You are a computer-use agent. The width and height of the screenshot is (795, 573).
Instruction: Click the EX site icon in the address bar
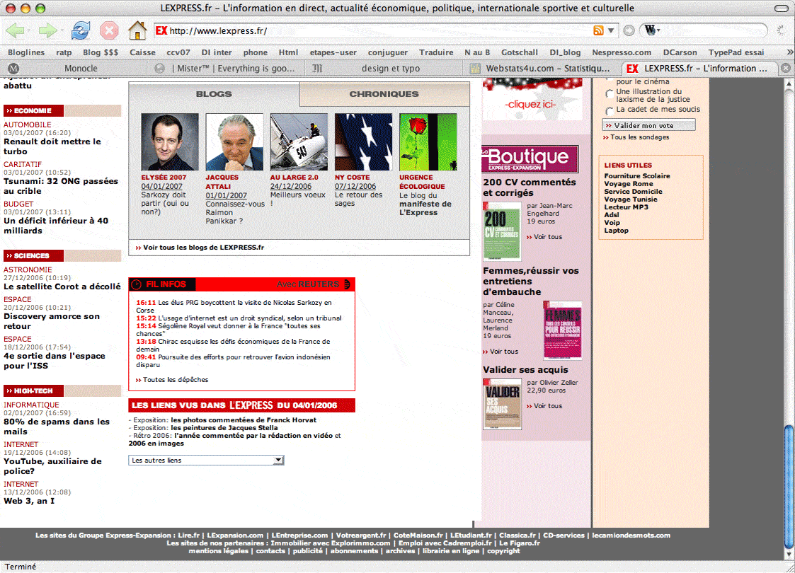tap(161, 30)
